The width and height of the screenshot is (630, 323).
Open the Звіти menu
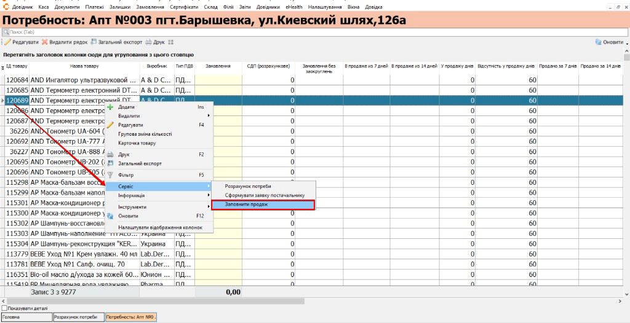click(x=245, y=7)
